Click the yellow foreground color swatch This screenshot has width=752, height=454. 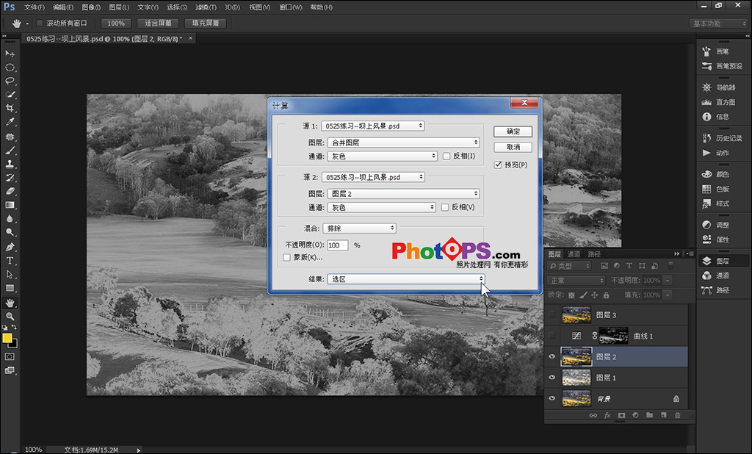pyautogui.click(x=7, y=338)
